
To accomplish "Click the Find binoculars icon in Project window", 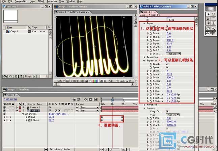I will (5, 76).
